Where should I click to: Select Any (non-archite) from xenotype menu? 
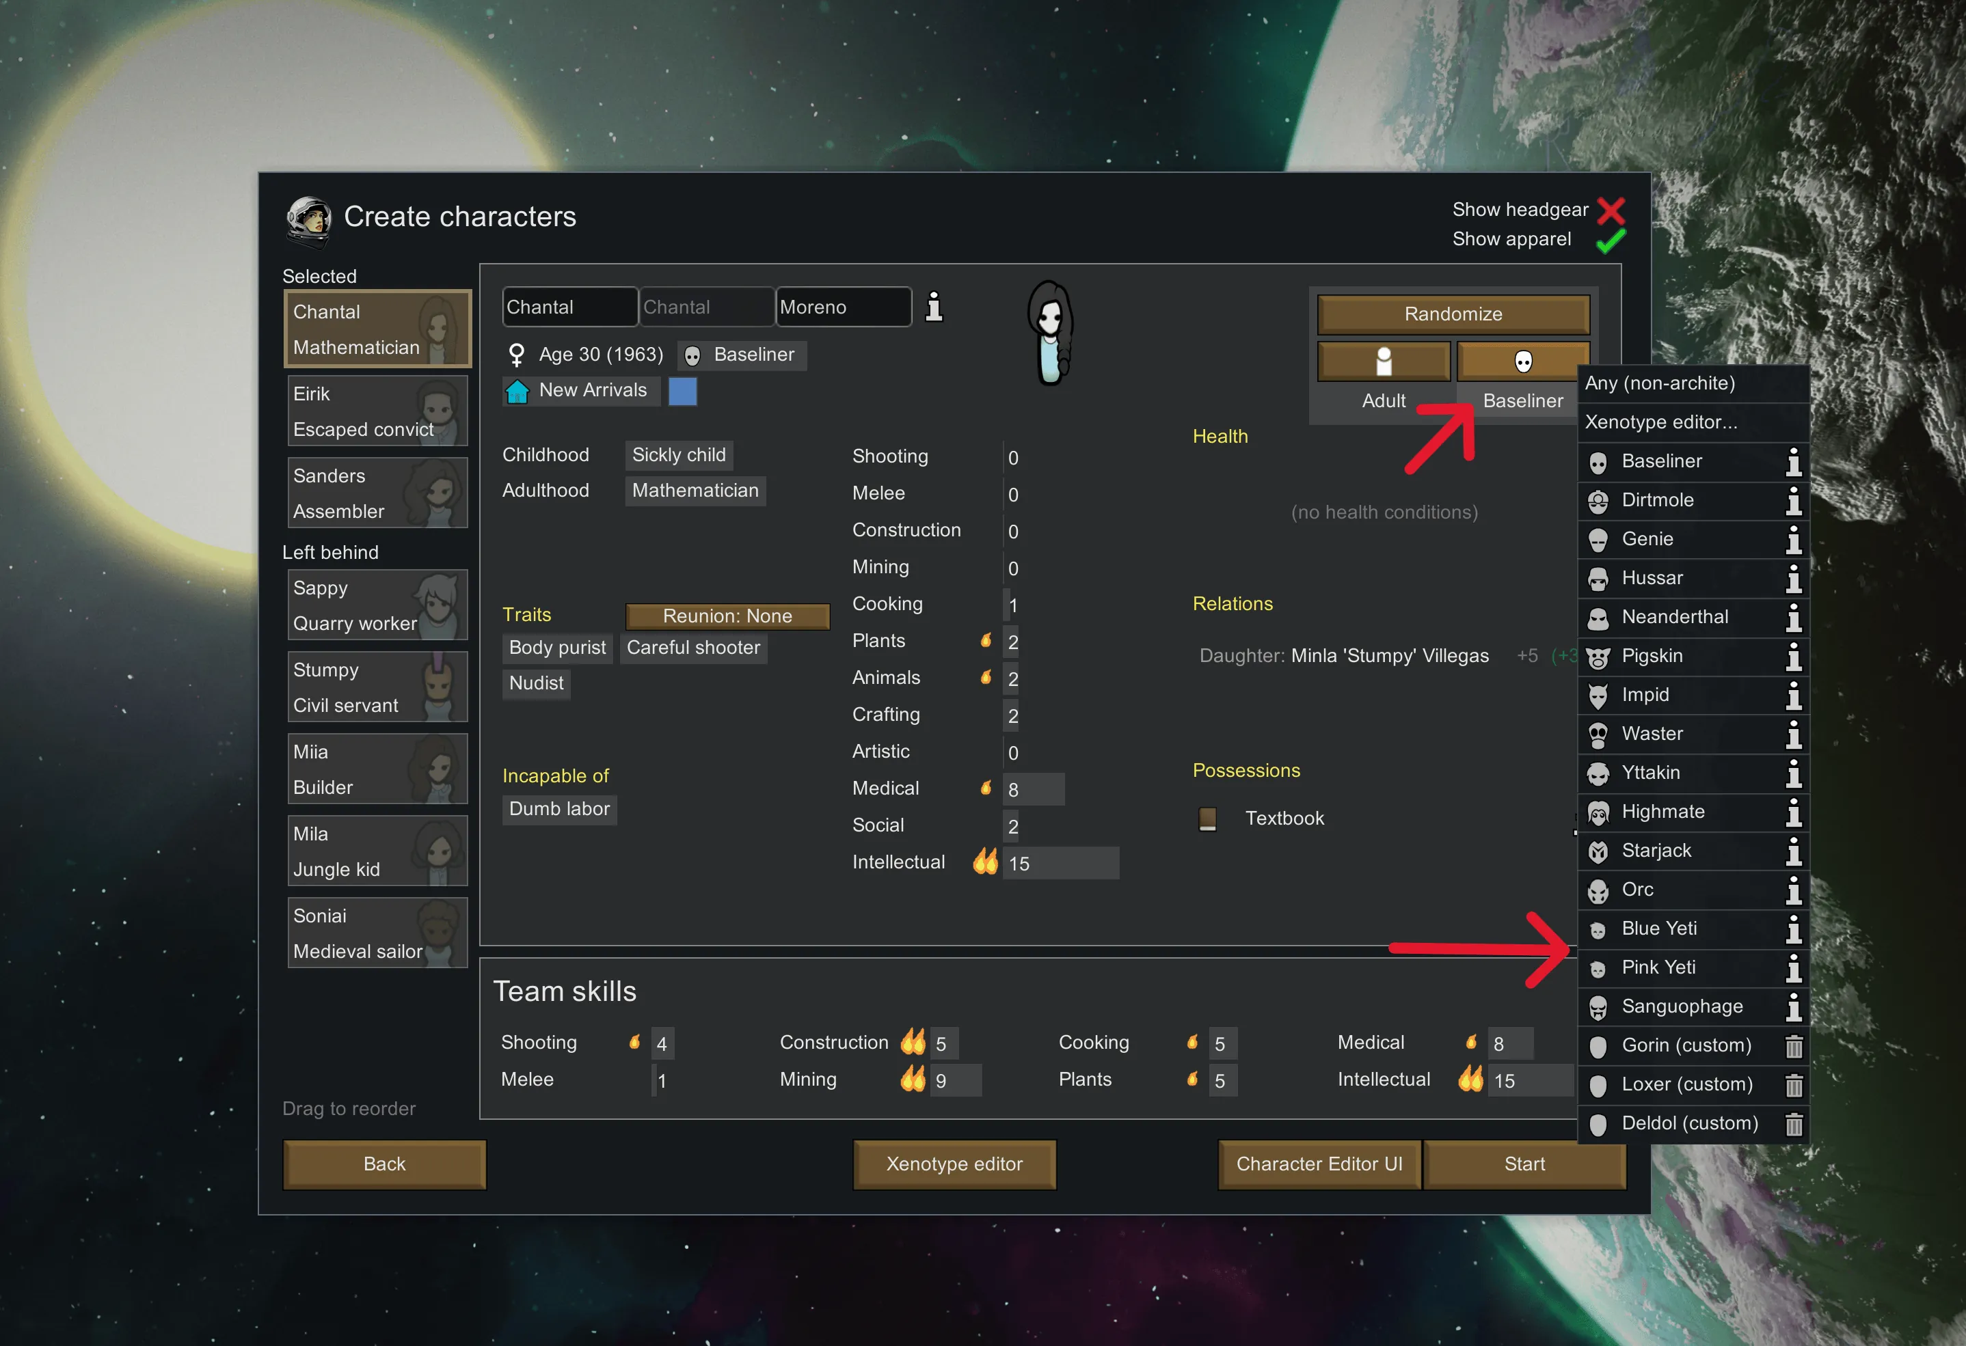[1660, 383]
